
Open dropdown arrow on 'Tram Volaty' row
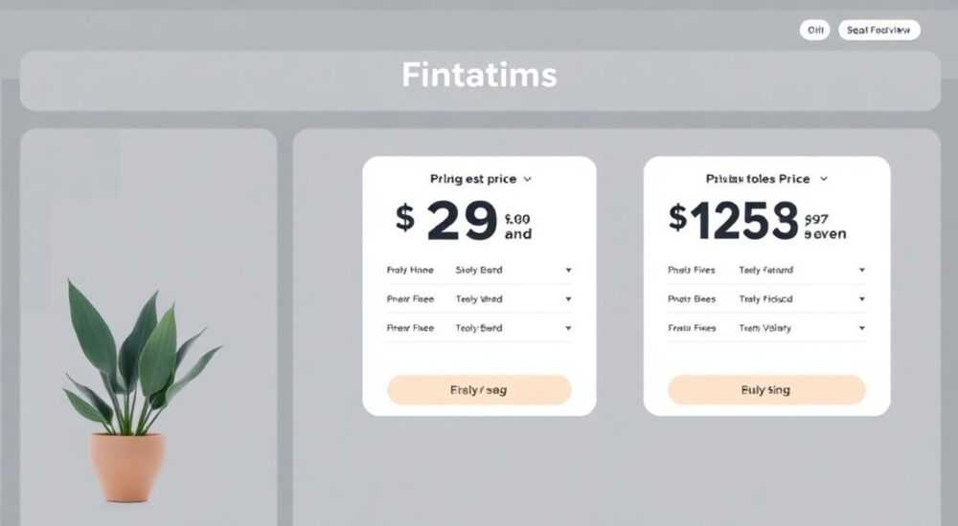861,328
